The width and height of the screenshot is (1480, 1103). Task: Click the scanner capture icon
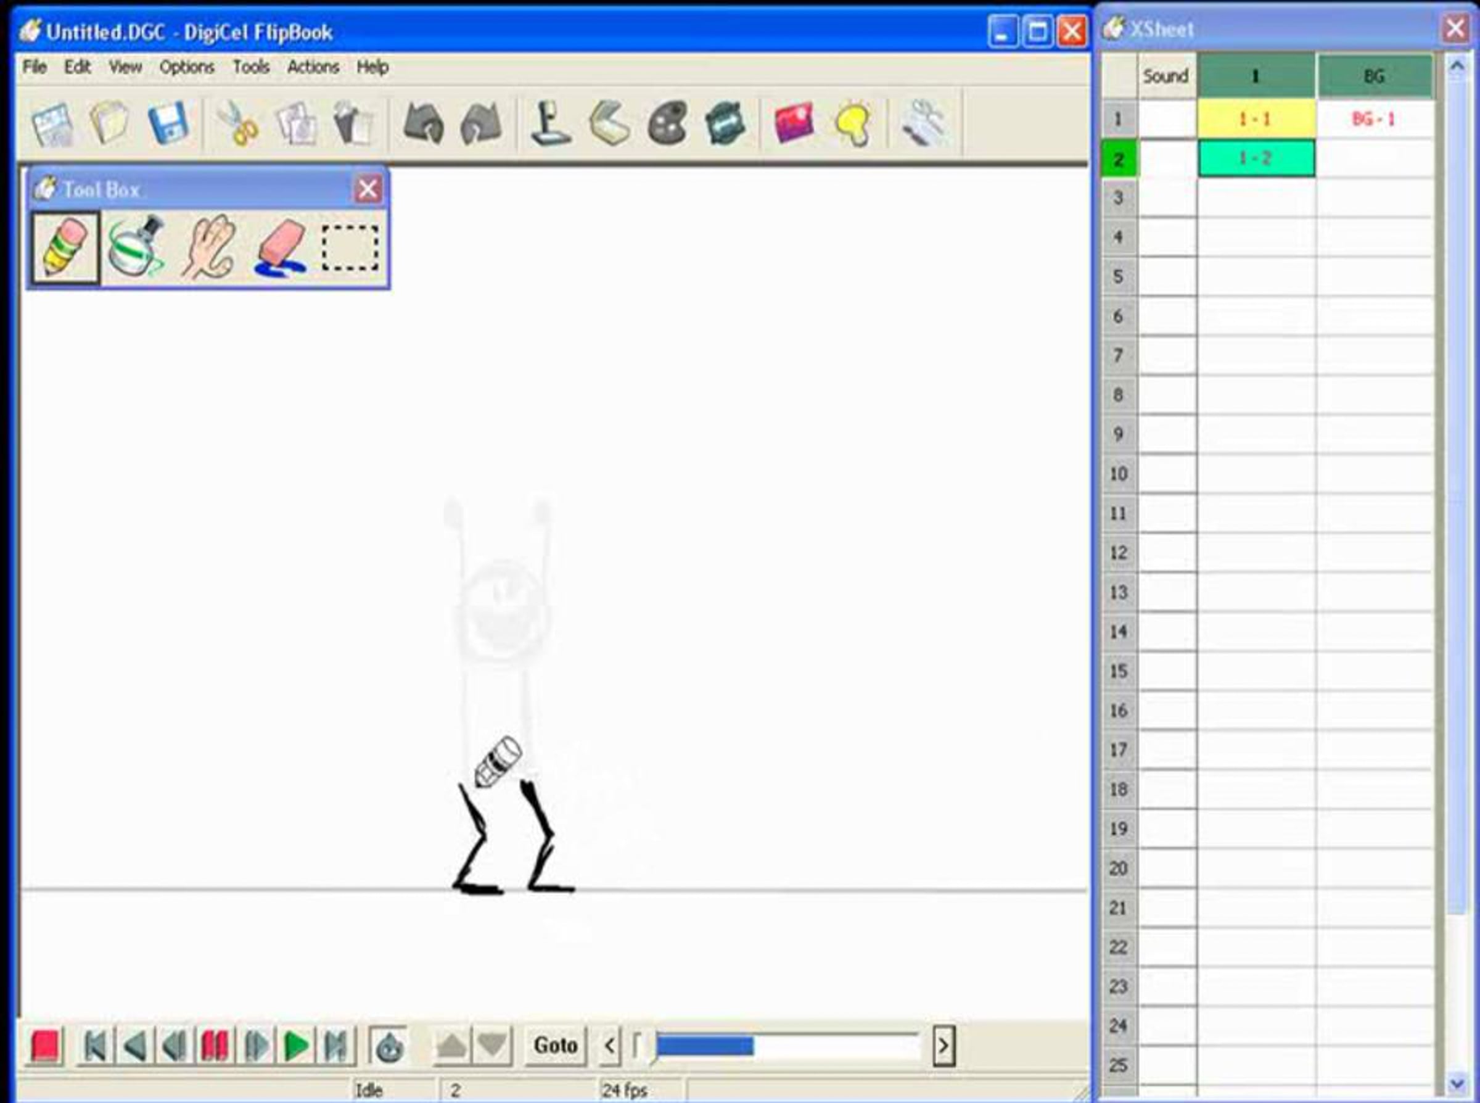(609, 123)
